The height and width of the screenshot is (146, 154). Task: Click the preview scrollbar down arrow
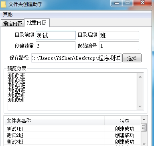(140, 107)
